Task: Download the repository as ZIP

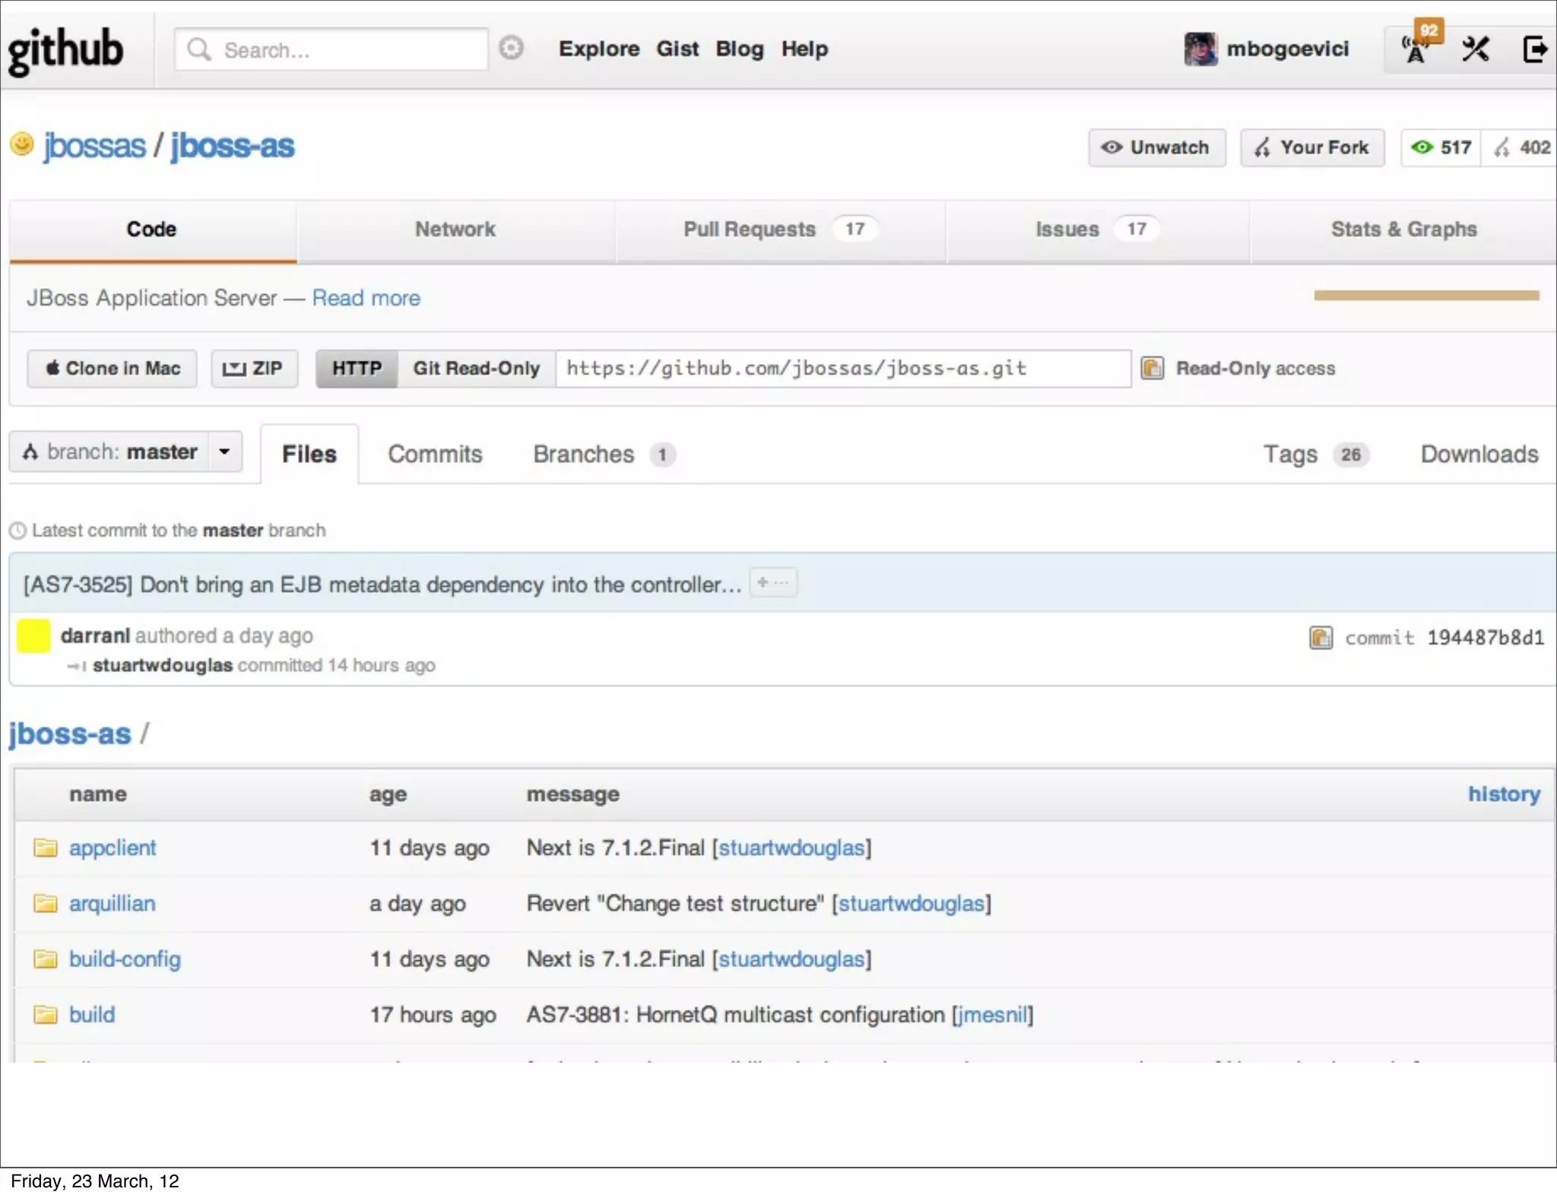Action: [253, 369]
